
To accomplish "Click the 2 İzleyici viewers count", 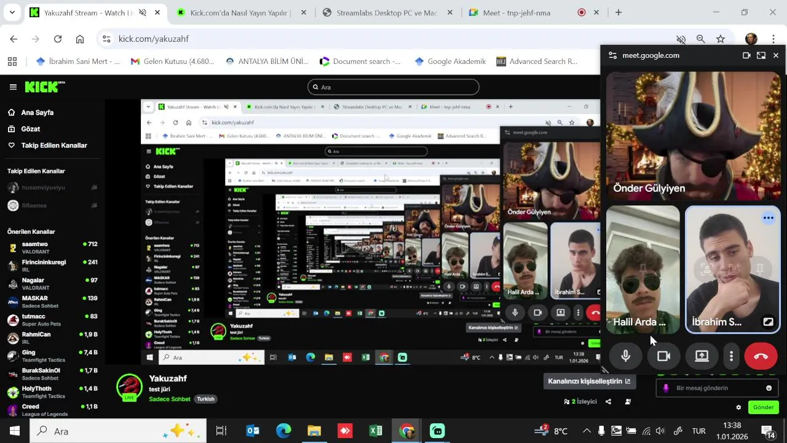I will [580, 402].
